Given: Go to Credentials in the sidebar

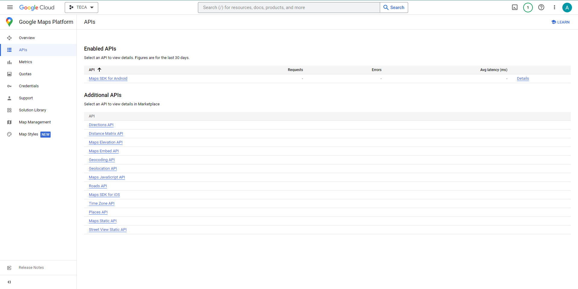Looking at the screenshot, I should coord(29,86).
